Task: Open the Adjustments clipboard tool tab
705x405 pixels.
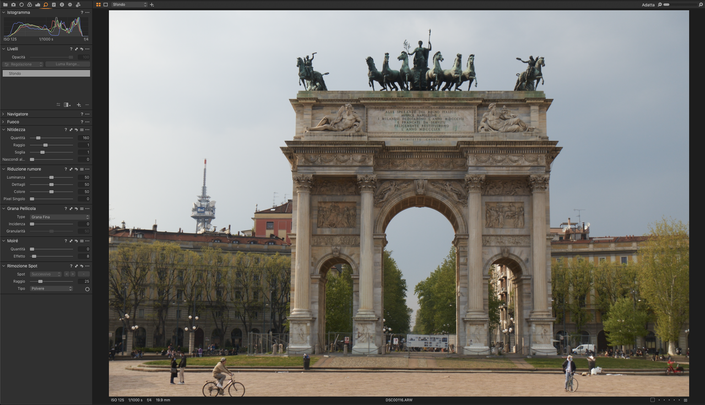Action: pyautogui.click(x=53, y=4)
